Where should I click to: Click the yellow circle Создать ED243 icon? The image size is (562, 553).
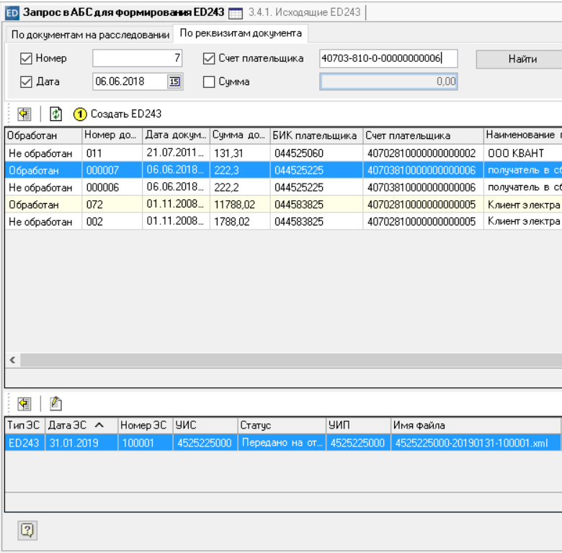tap(80, 114)
